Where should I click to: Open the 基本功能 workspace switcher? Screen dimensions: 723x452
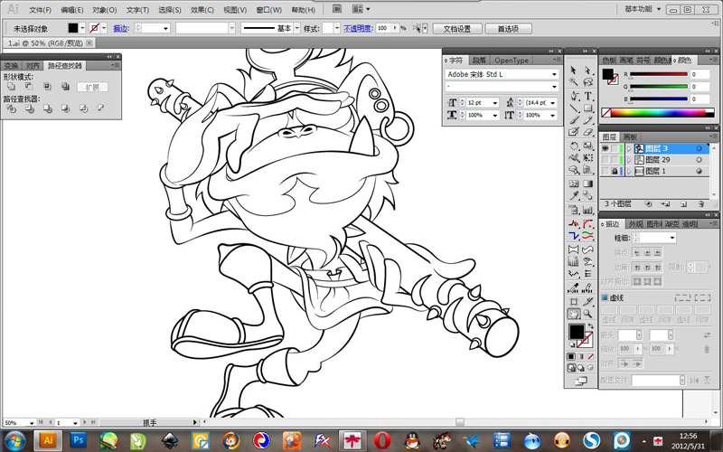coord(643,9)
